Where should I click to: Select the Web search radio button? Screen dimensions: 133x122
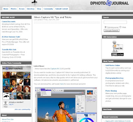[120, 27]
